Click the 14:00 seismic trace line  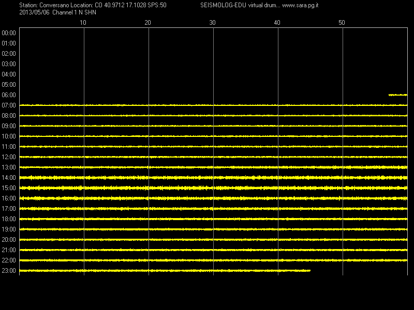click(x=213, y=178)
